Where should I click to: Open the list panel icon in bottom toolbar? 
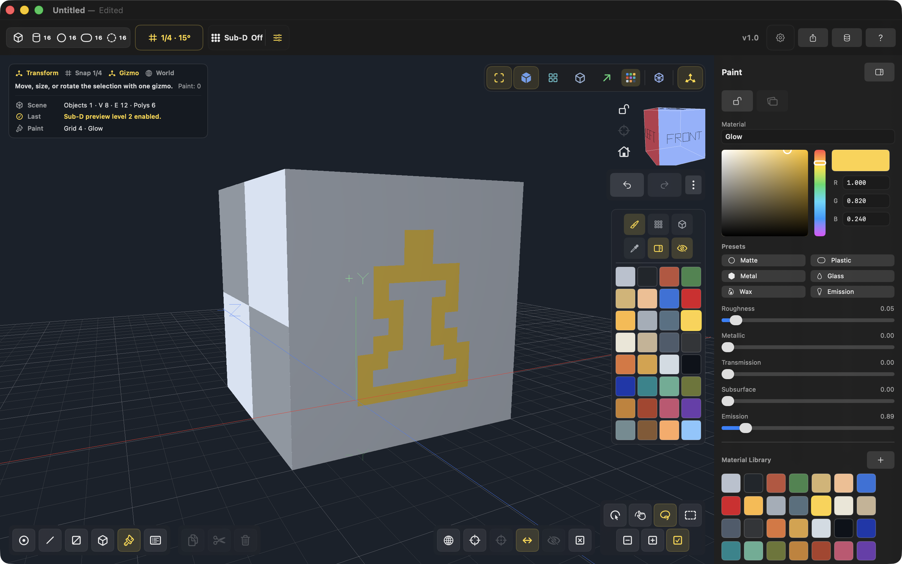(x=155, y=540)
